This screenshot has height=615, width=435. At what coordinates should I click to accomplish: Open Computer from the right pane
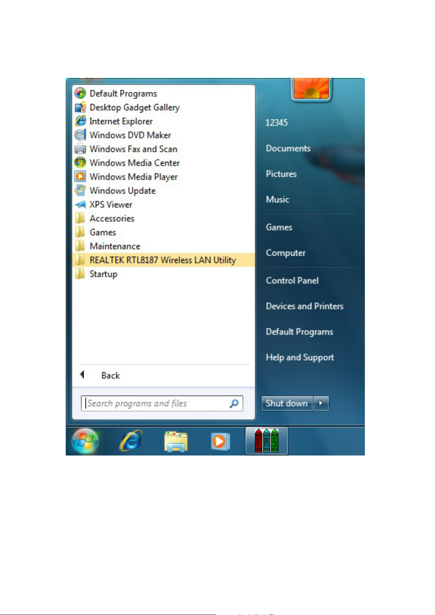286,253
